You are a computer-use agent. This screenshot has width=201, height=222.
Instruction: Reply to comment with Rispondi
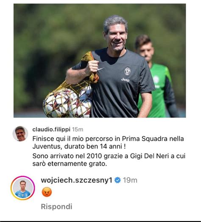coord(57,207)
